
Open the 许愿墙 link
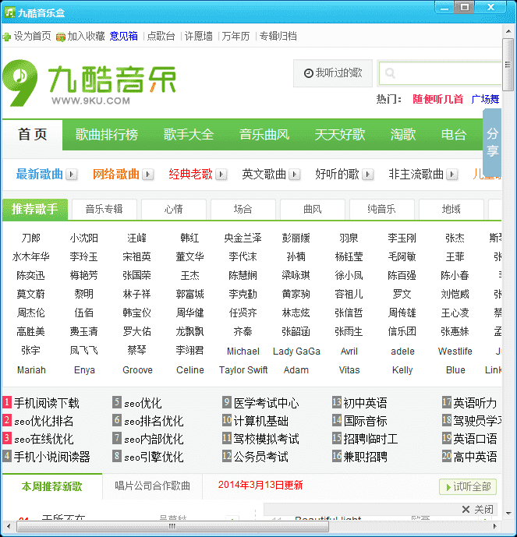(x=198, y=36)
